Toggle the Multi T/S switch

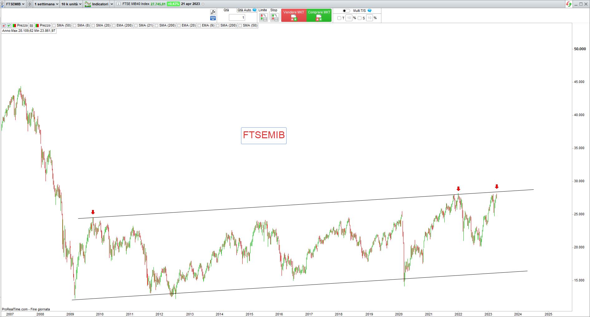[346, 11]
